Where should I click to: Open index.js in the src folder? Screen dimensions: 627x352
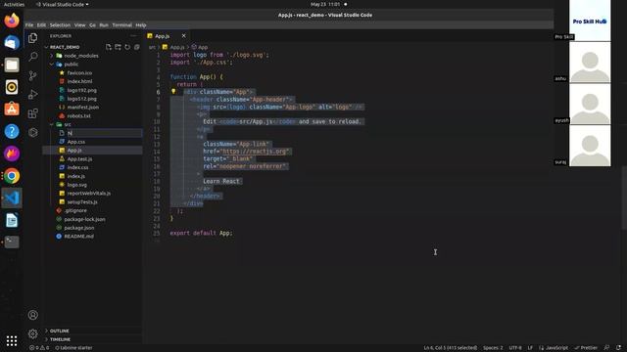click(x=76, y=176)
